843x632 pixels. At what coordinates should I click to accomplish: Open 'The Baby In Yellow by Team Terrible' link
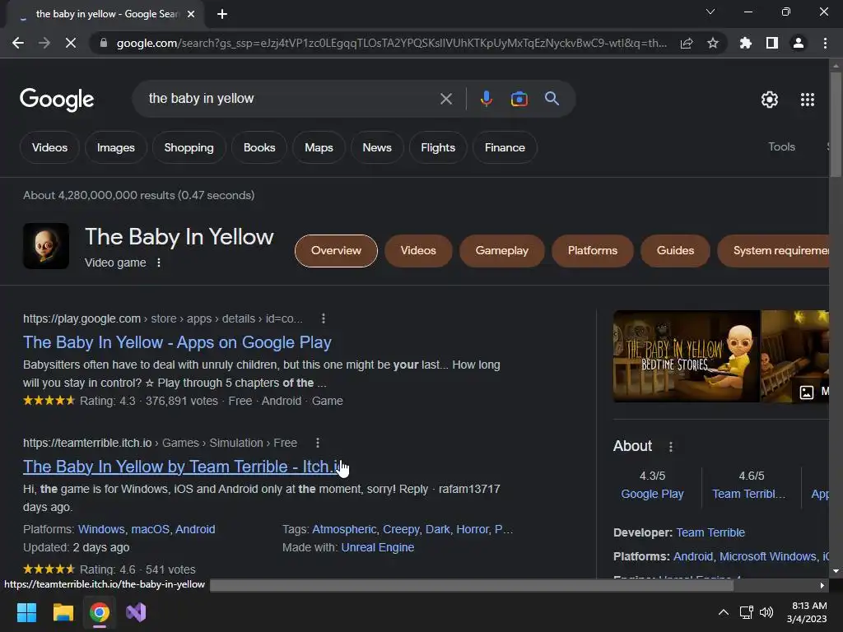pyautogui.click(x=182, y=467)
